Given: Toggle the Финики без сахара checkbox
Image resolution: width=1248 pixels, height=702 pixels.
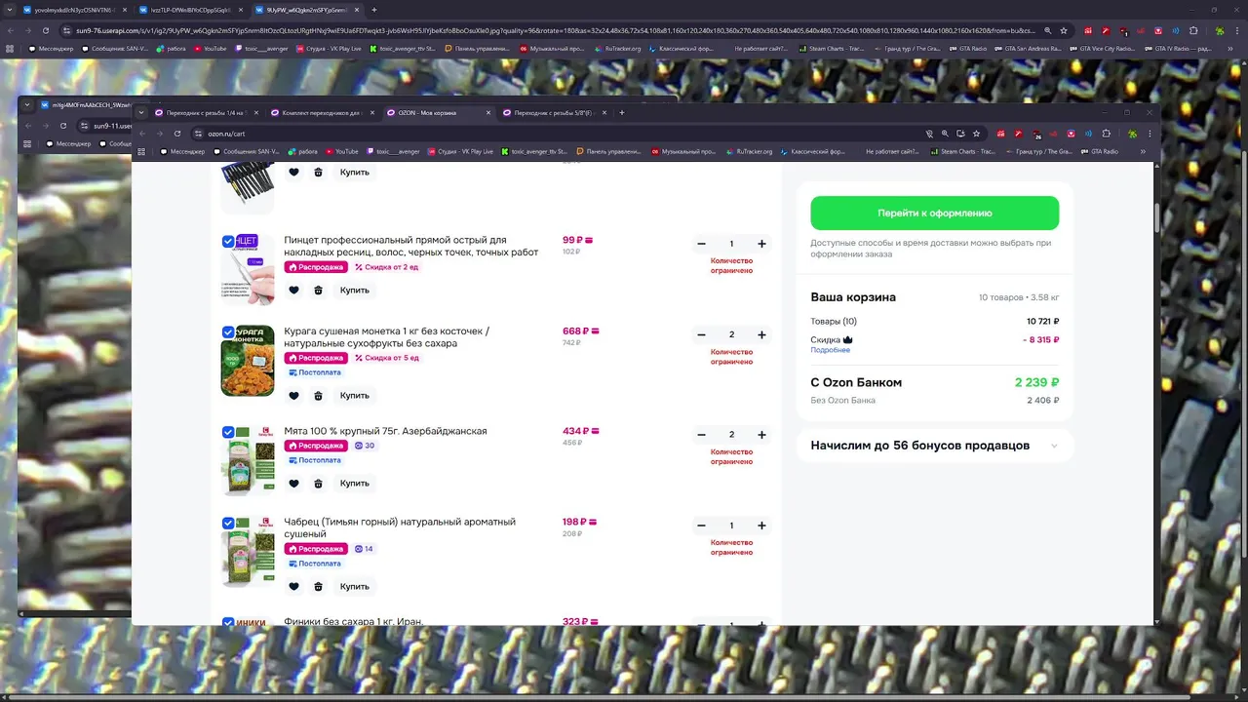Looking at the screenshot, I should 228,622.
